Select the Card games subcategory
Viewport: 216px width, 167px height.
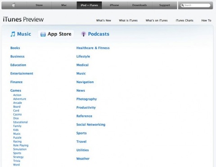click(16, 111)
